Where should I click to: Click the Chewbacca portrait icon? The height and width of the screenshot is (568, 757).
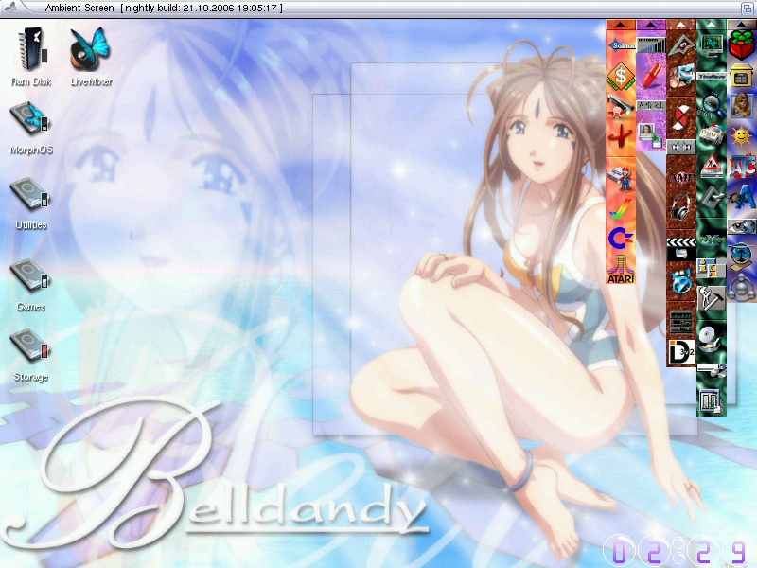[742, 105]
